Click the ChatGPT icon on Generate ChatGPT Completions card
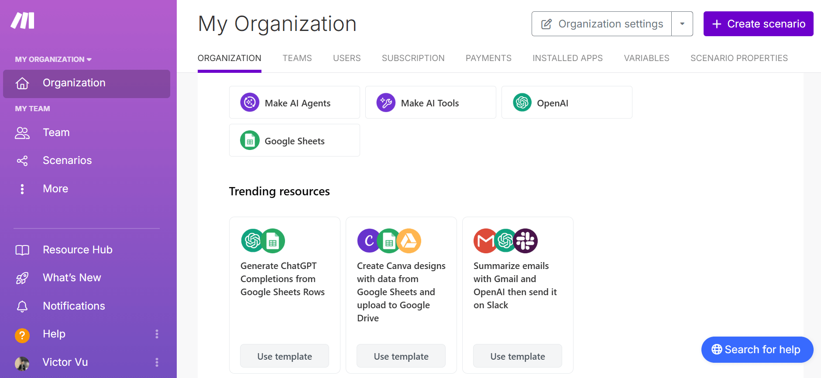 pos(252,241)
